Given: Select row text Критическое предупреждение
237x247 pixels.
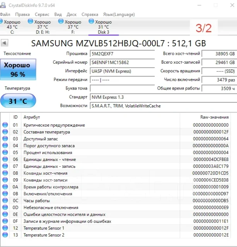Looking at the screenshot, I should tap(54, 125).
